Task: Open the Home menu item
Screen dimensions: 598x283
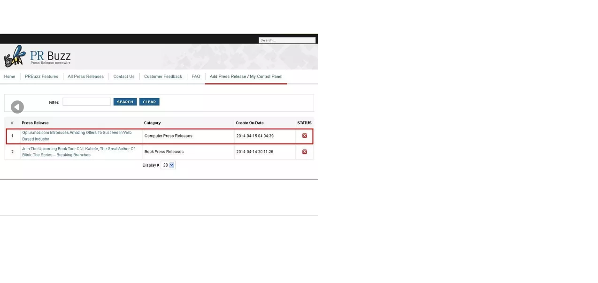Action: pyautogui.click(x=10, y=76)
